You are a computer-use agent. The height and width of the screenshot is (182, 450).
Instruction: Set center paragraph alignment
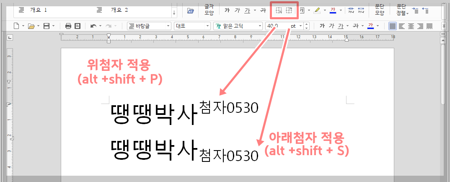(x=411, y=26)
